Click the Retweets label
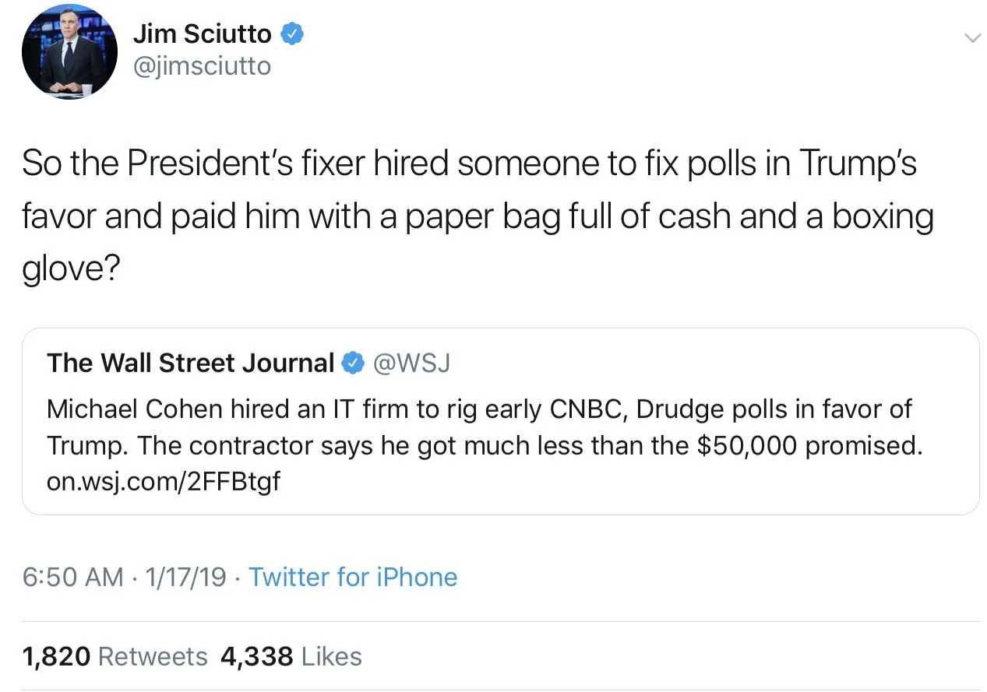Screen dimensions: 987x692 pos(153,656)
